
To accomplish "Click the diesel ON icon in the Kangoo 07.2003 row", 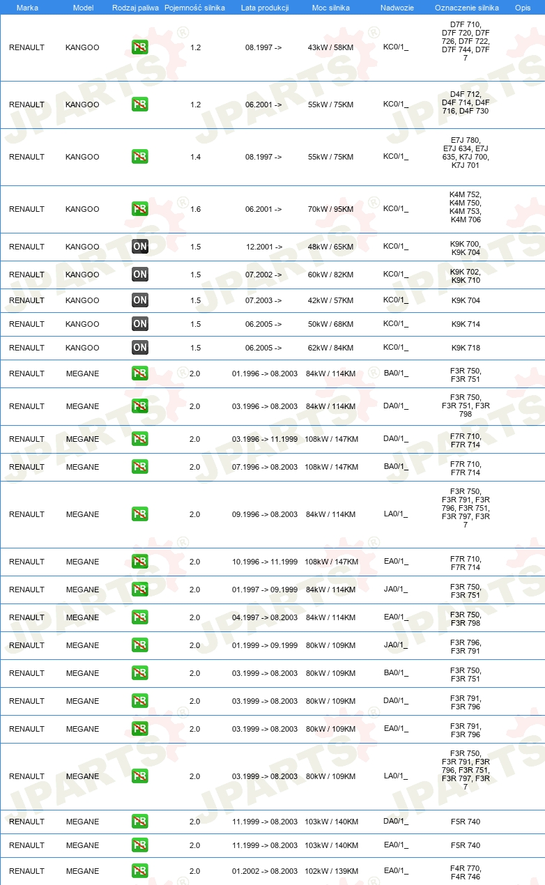I will 140,300.
